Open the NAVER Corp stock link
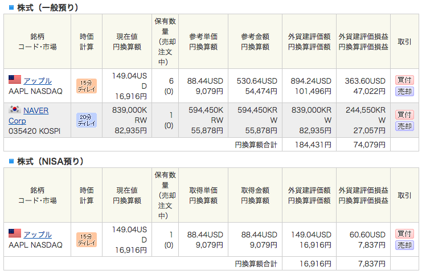 (28, 116)
